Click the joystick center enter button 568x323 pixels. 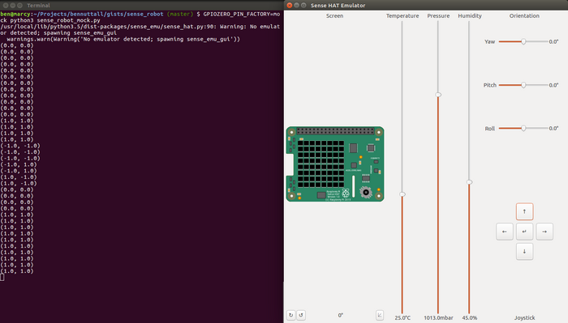pos(524,232)
